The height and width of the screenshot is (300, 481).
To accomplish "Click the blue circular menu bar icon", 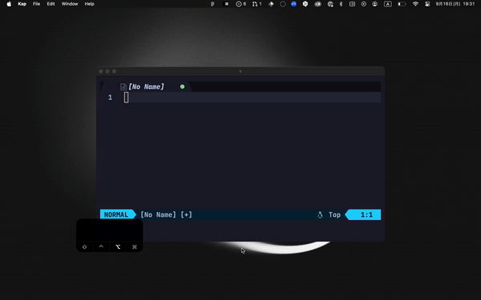I will (293, 4).
